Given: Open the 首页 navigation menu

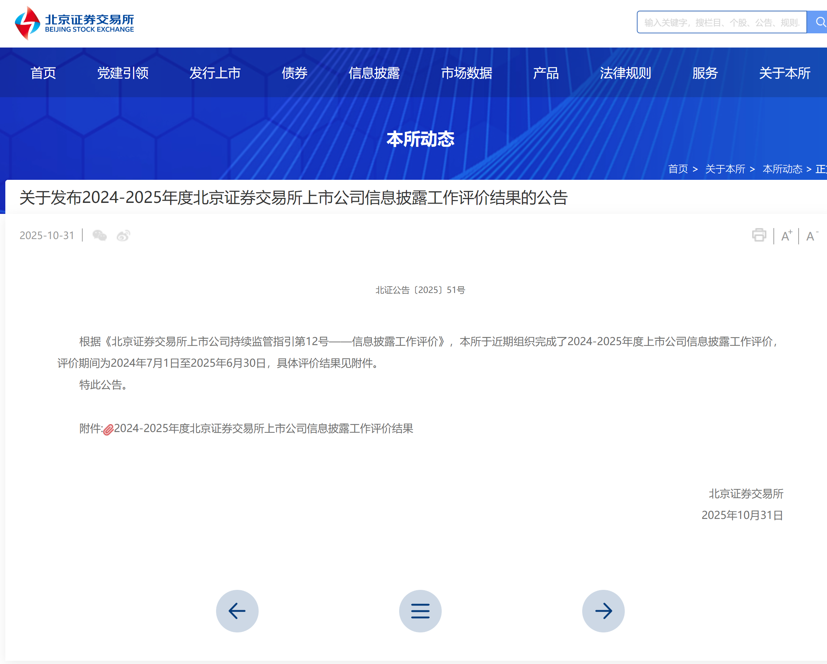Looking at the screenshot, I should [43, 73].
